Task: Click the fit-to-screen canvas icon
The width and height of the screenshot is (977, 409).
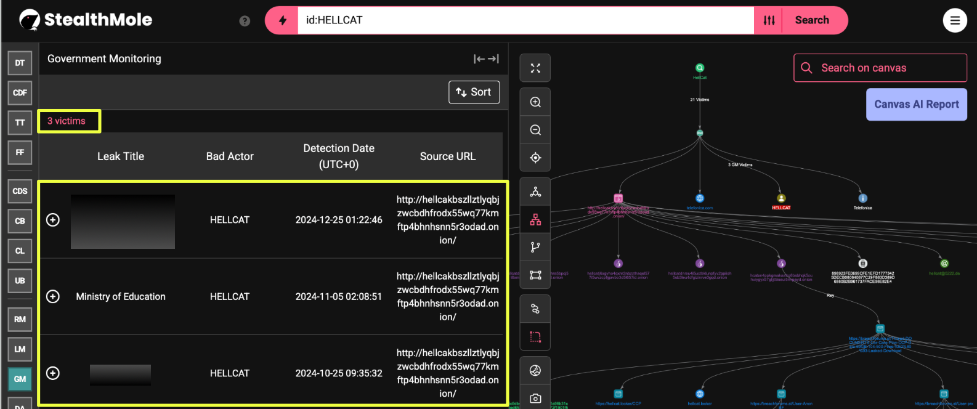Action: 535,68
